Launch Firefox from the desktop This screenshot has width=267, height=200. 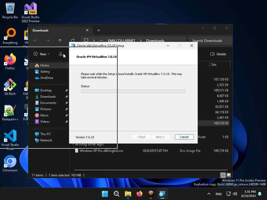point(10,61)
